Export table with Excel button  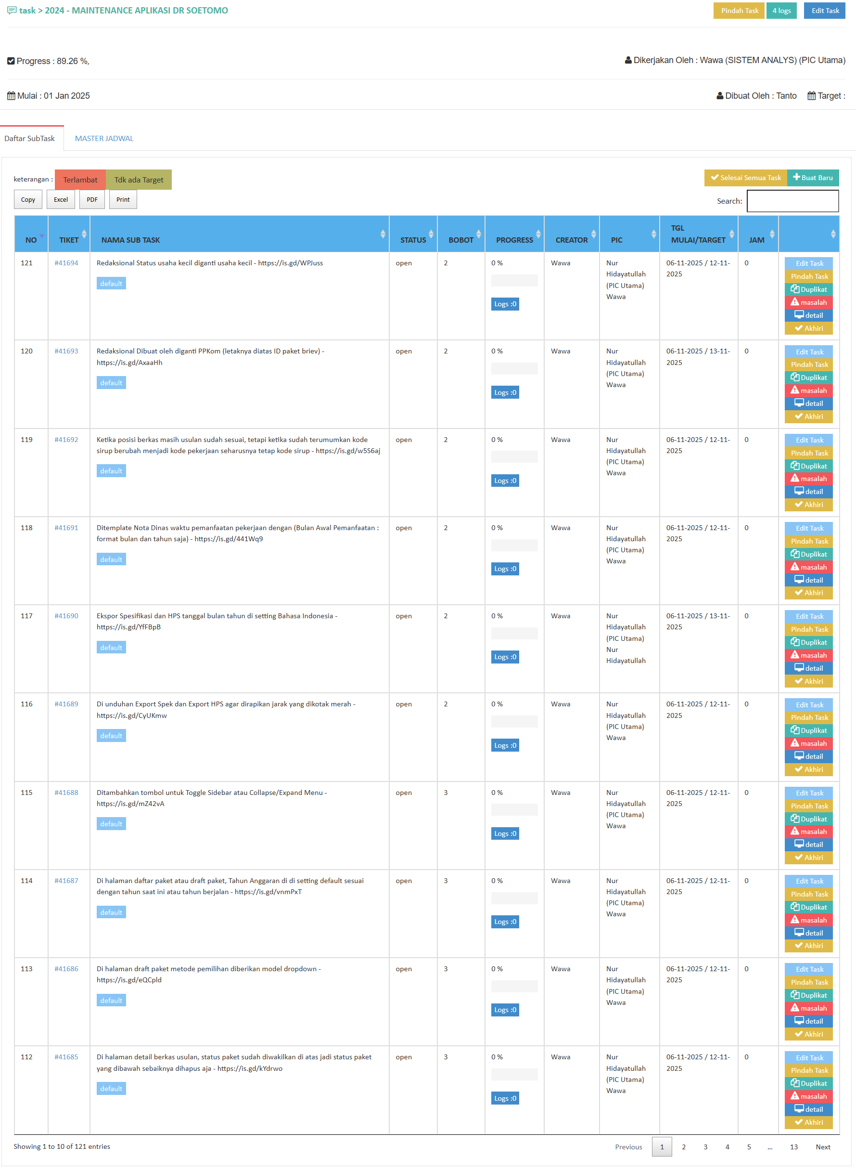[x=61, y=199]
